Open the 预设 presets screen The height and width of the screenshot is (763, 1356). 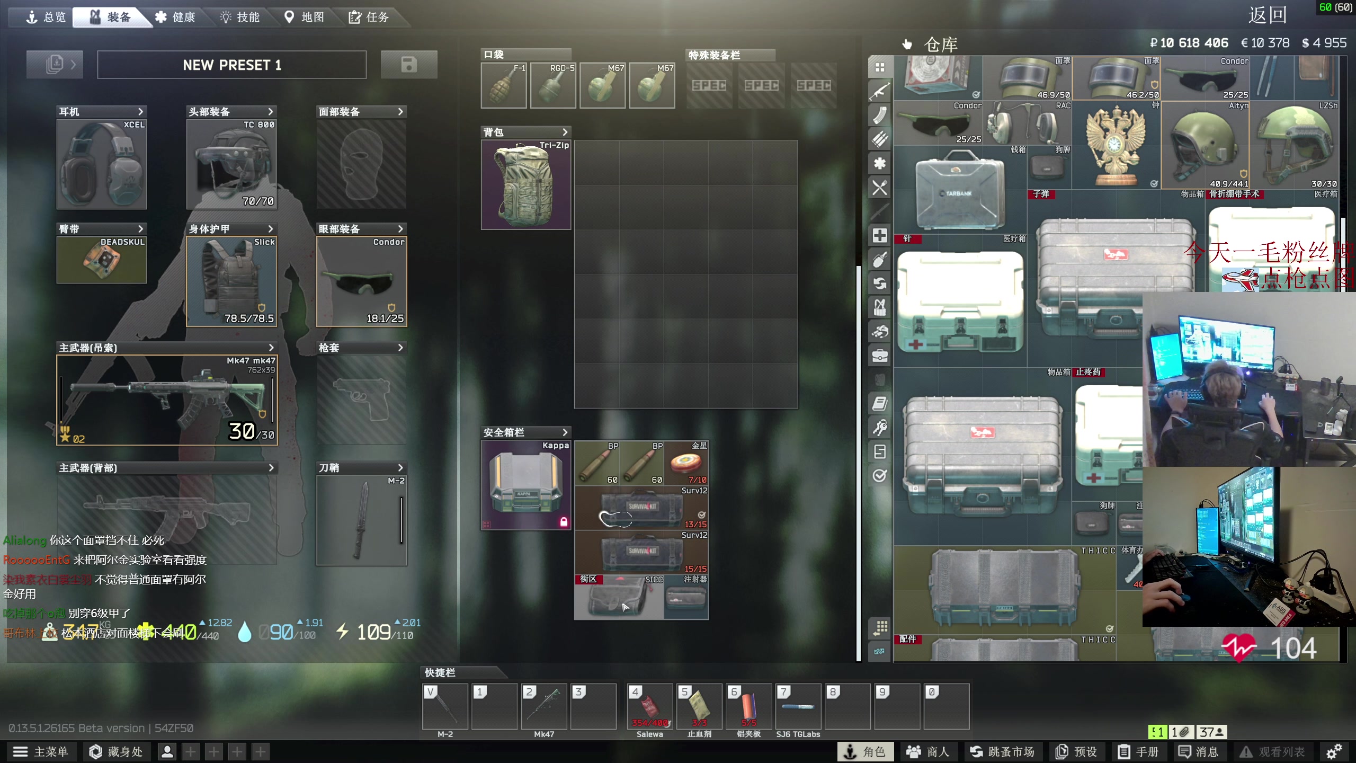point(1076,752)
